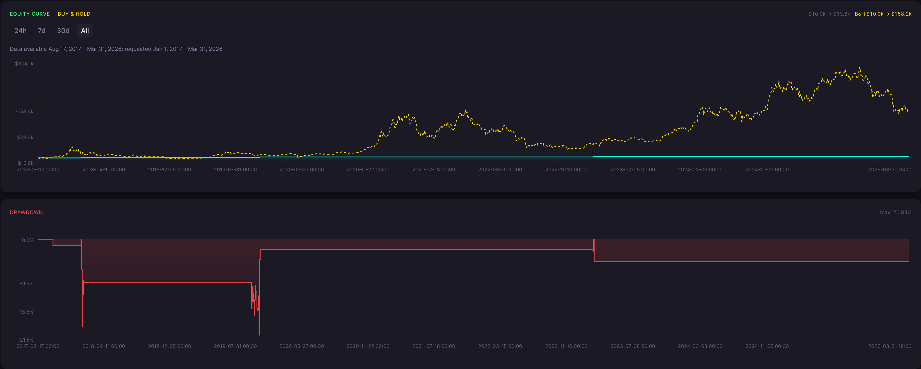Choose the 30d time range
The image size is (921, 369).
point(63,31)
